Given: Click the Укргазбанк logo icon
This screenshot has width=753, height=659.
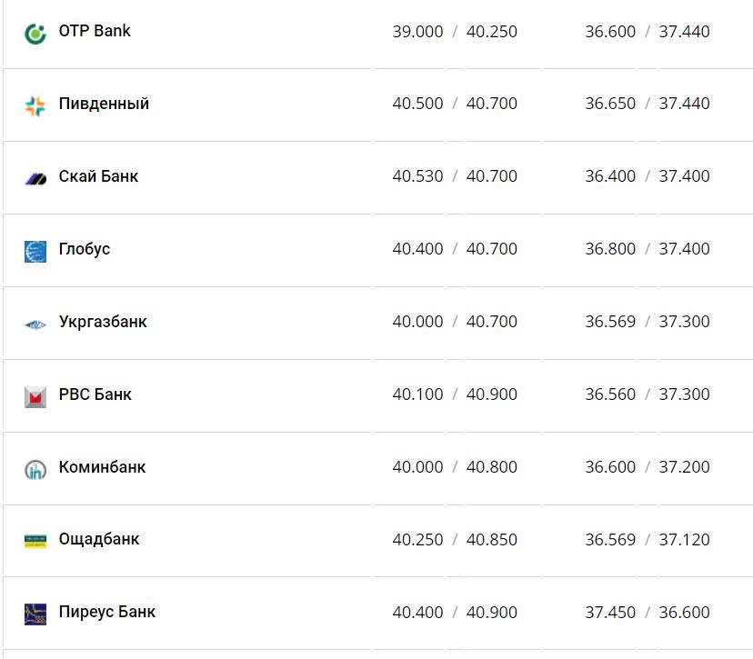Looking at the screenshot, I should pyautogui.click(x=35, y=325).
